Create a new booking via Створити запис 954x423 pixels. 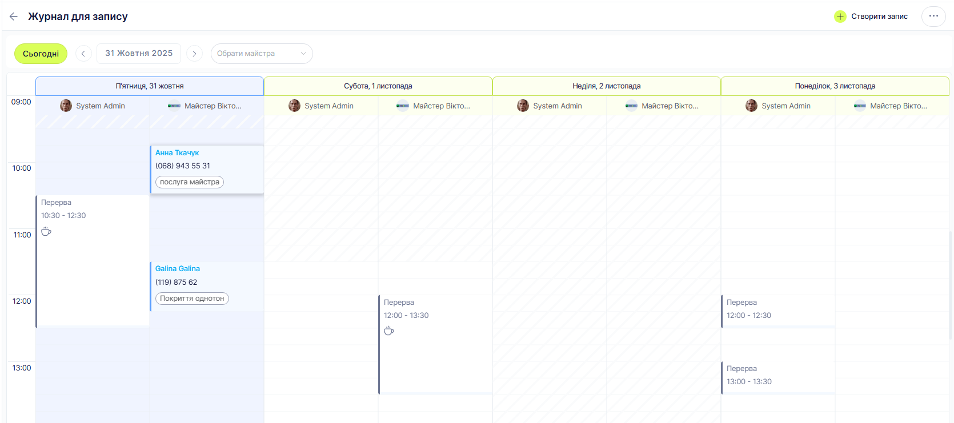pyautogui.click(x=871, y=17)
